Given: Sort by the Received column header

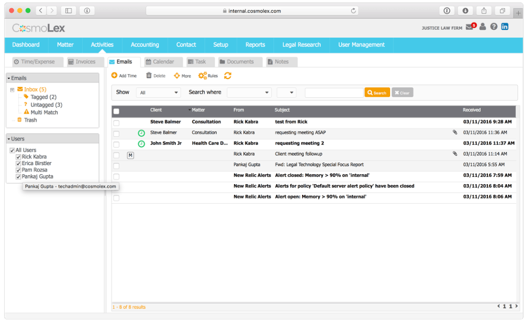Looking at the screenshot, I should (x=471, y=110).
